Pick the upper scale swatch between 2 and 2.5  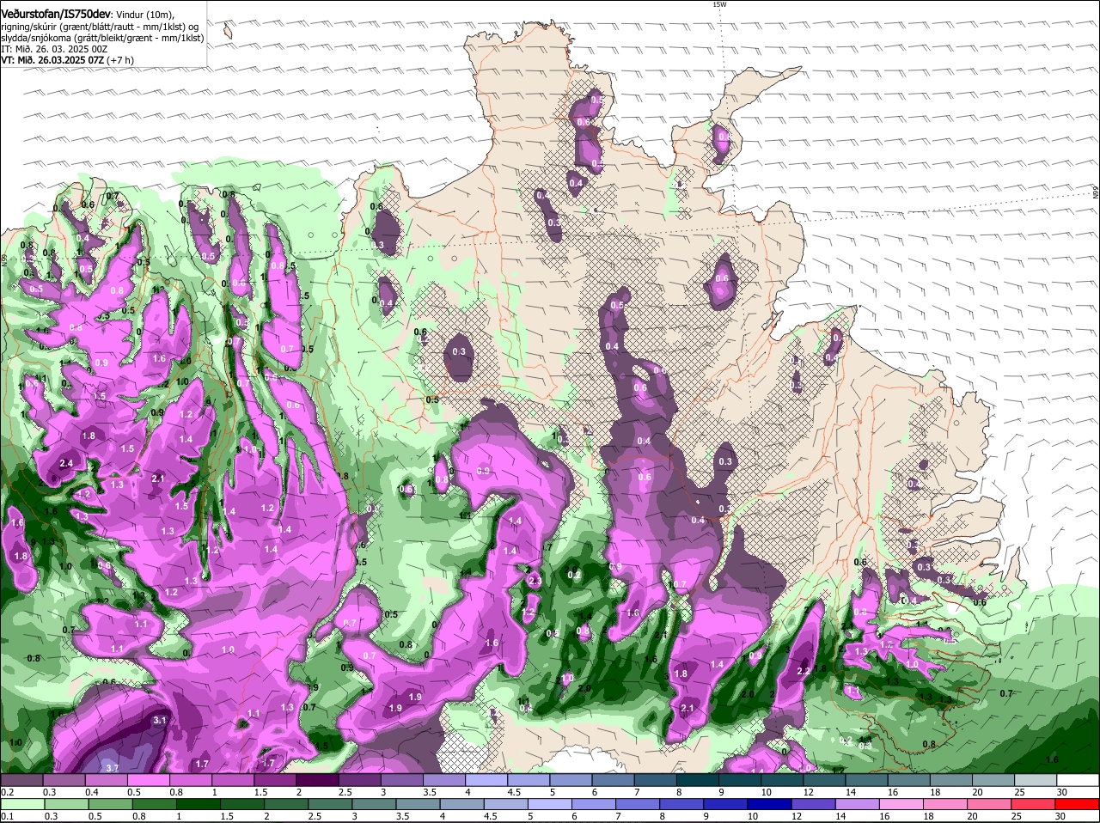click(317, 780)
